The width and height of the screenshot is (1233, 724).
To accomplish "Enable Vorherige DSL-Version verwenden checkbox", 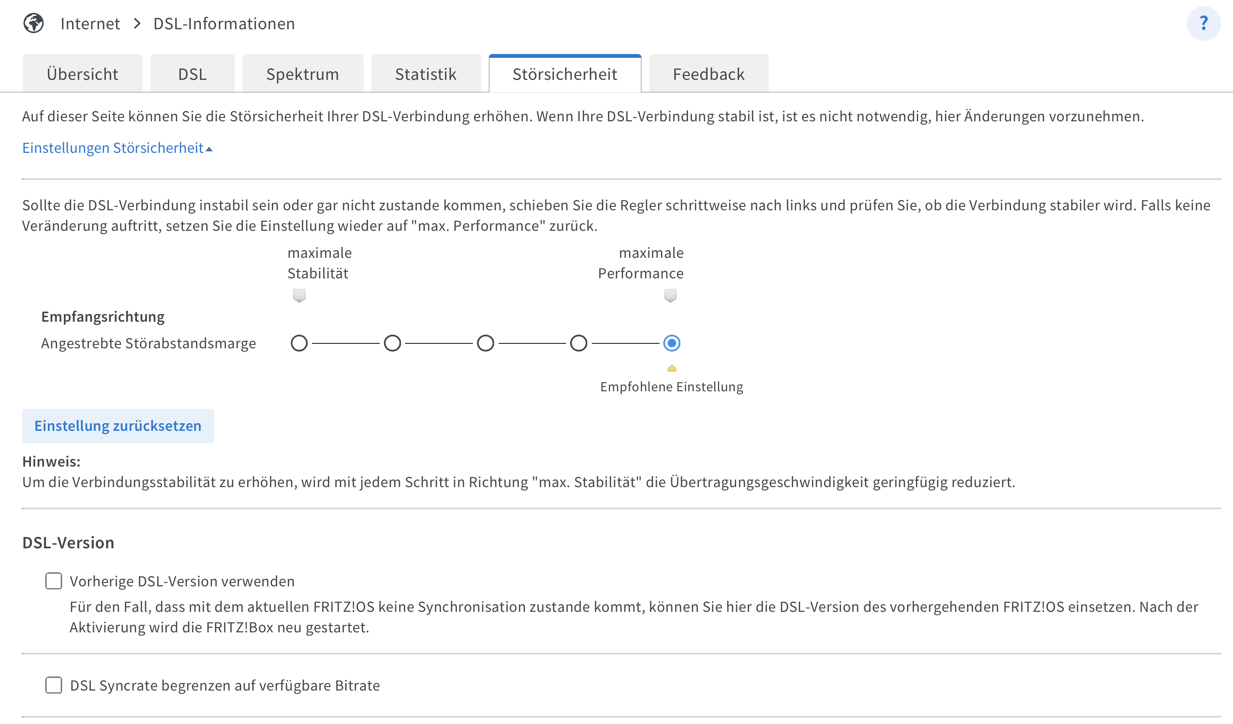I will (x=53, y=581).
